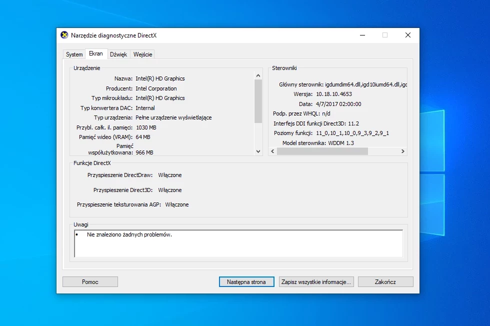Image resolution: width=490 pixels, height=326 pixels.
Task: Switch to the System tab
Action: coord(74,54)
